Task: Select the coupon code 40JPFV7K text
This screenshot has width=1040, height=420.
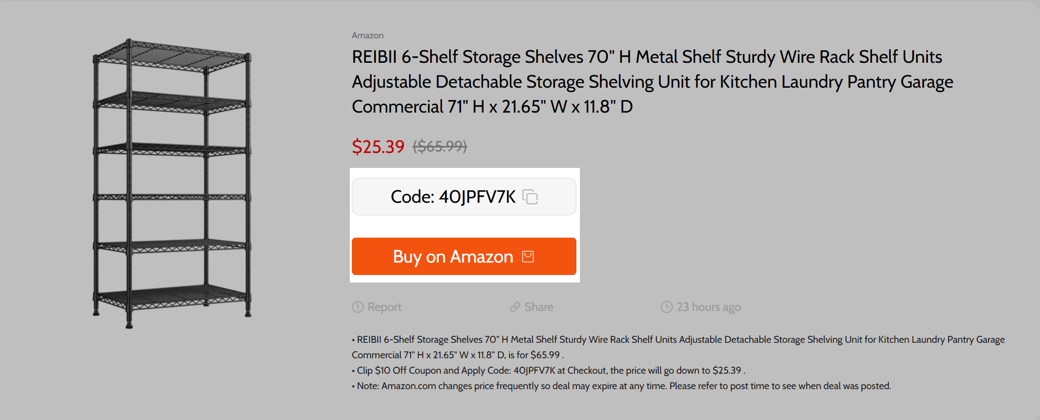Action: (477, 197)
